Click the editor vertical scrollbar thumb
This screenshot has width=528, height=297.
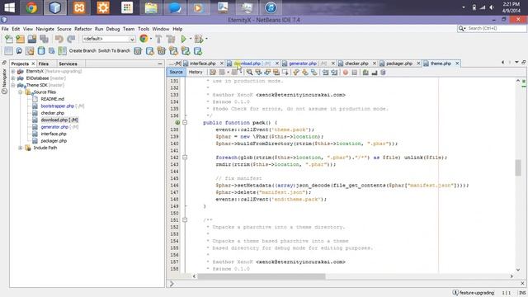point(518,167)
